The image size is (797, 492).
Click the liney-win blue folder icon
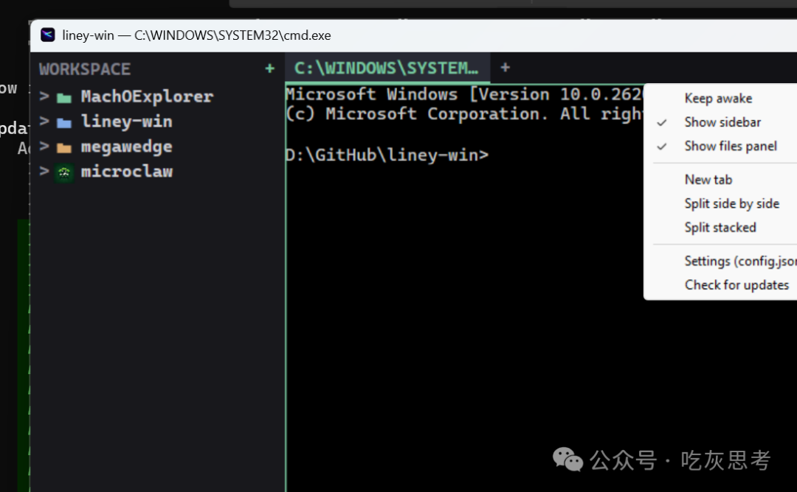tap(64, 122)
